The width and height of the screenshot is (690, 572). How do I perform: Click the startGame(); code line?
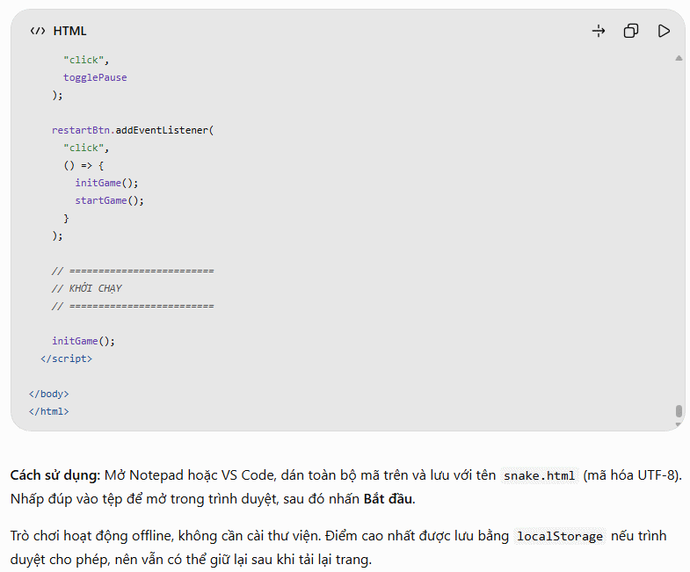point(109,200)
